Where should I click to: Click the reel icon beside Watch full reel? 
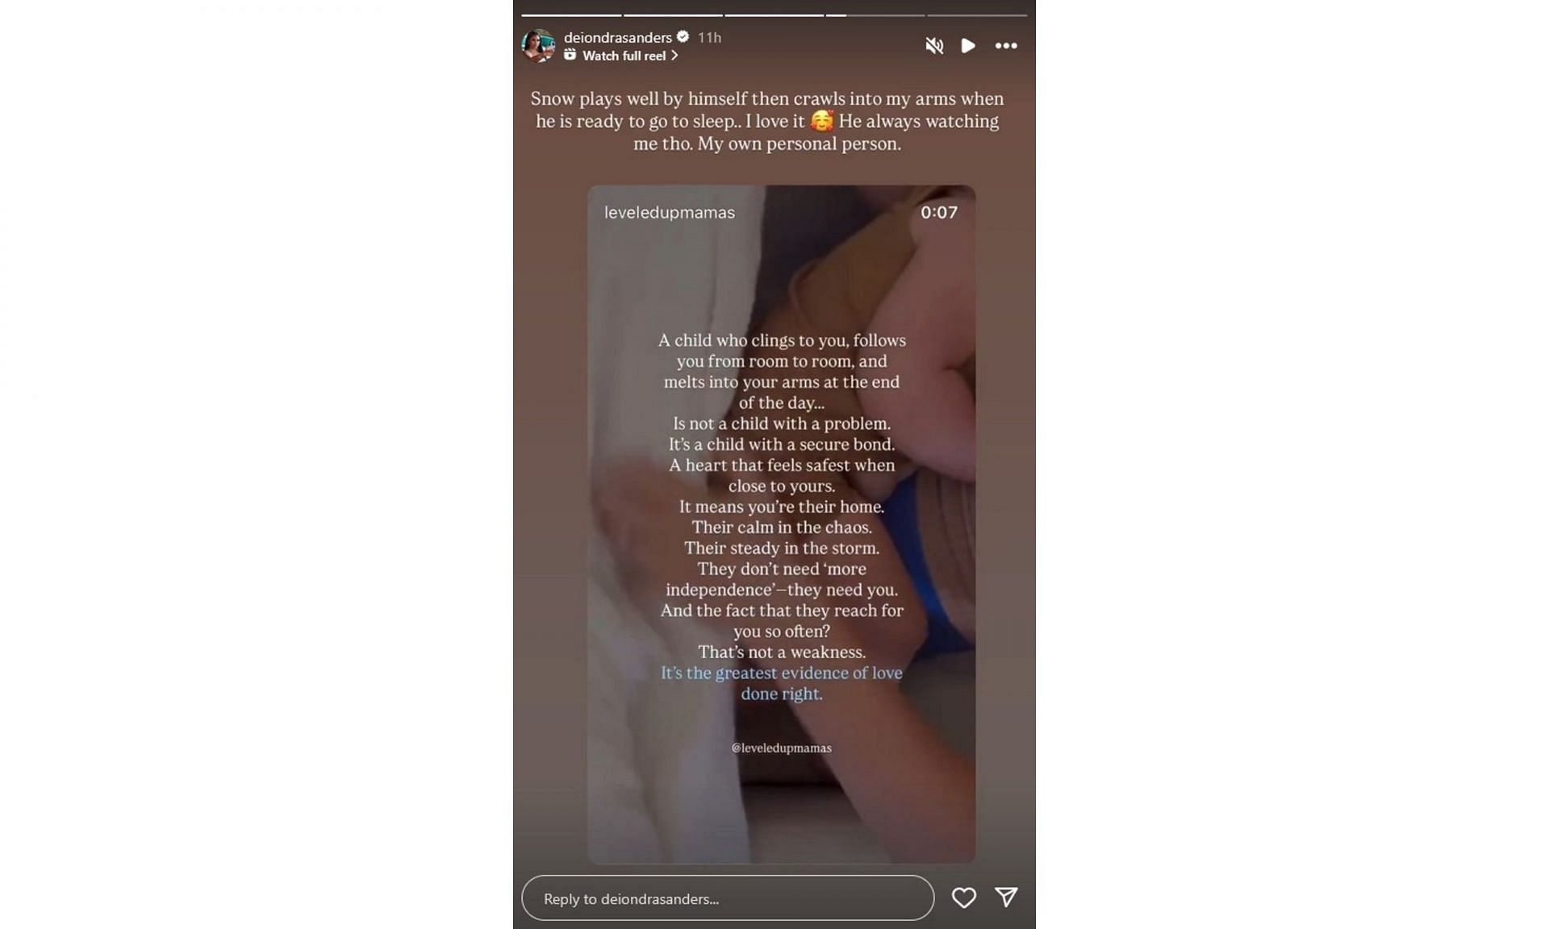click(x=570, y=55)
